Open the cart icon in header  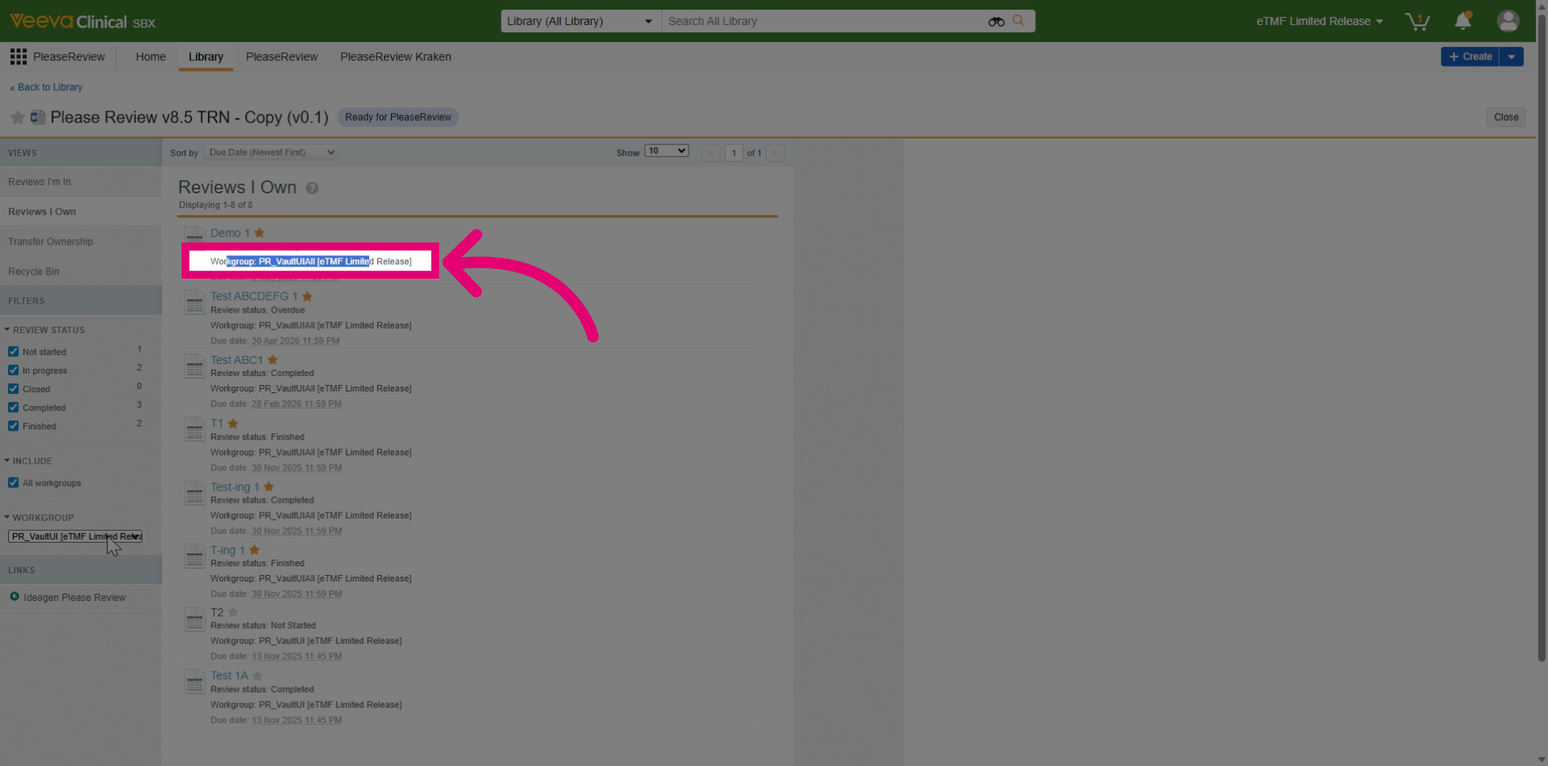tap(1417, 21)
